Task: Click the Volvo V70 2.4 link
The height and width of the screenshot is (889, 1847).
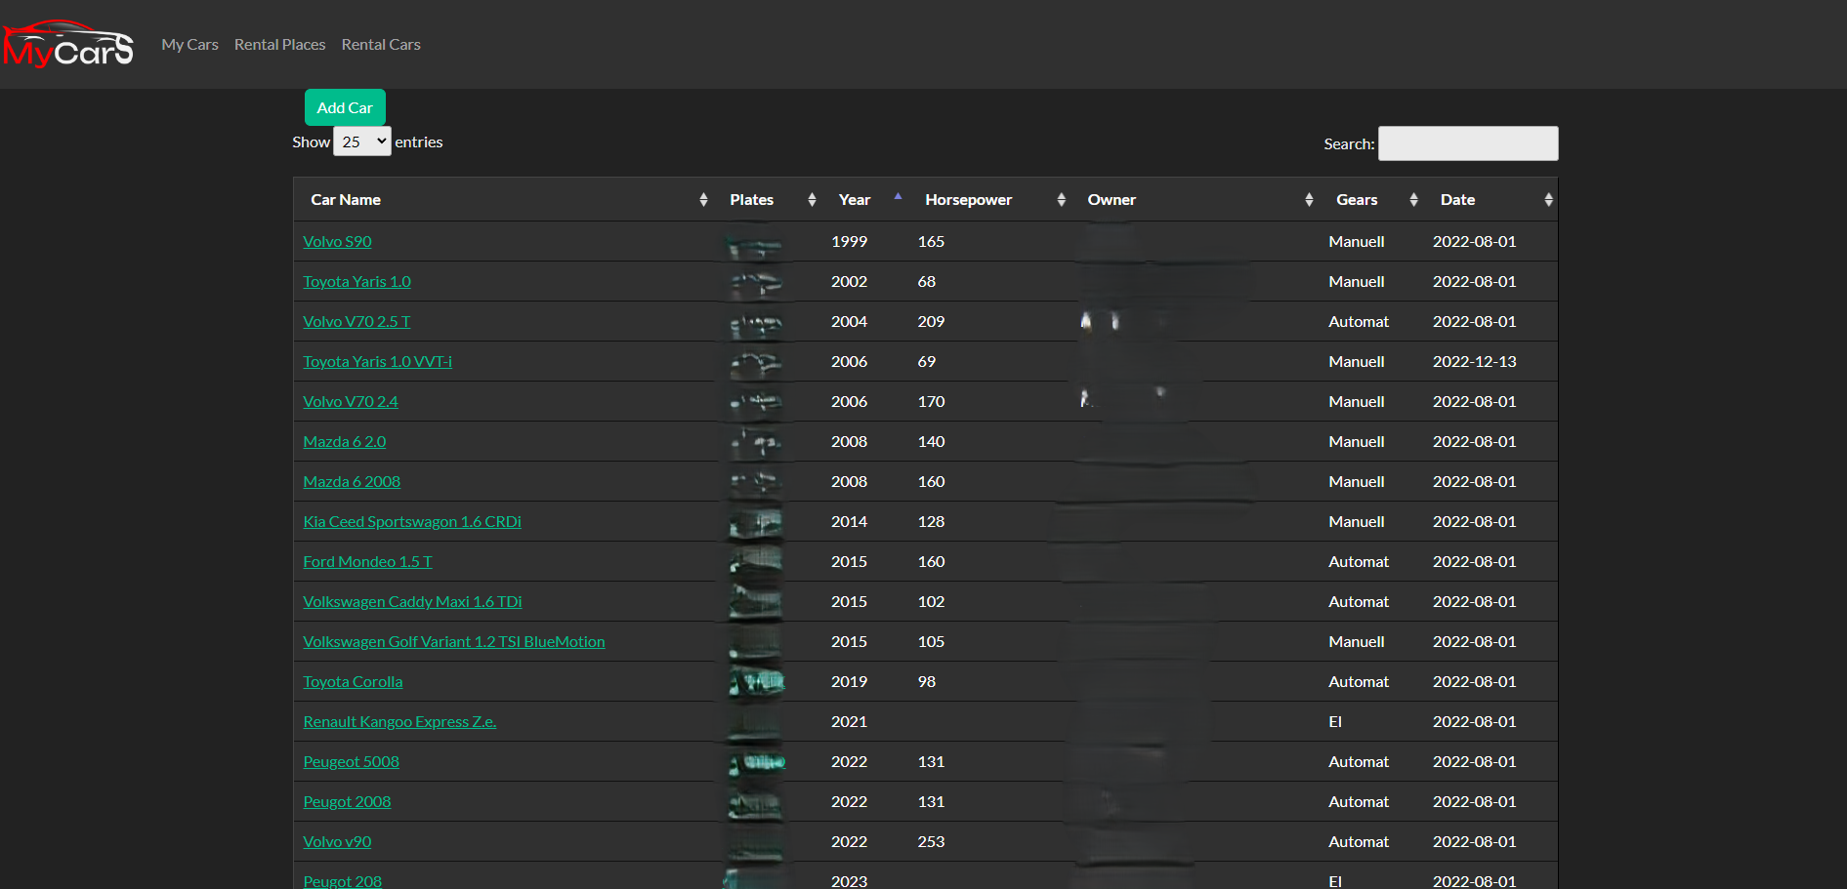Action: 351,402
